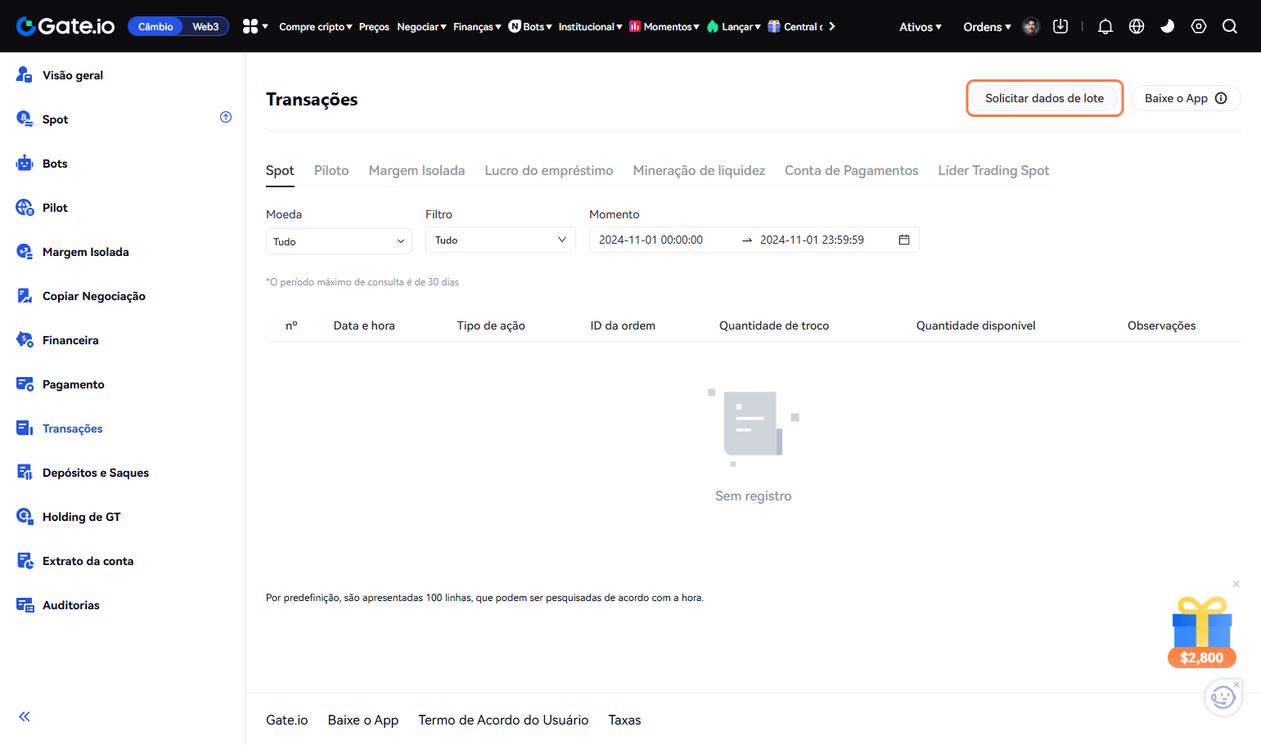1261x745 pixels.
Task: Open the search magnifier
Action: click(1230, 26)
